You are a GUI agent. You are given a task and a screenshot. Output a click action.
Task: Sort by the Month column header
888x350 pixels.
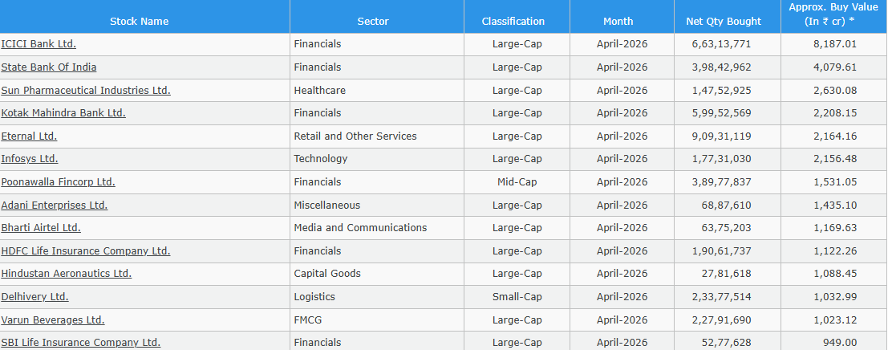tap(618, 22)
